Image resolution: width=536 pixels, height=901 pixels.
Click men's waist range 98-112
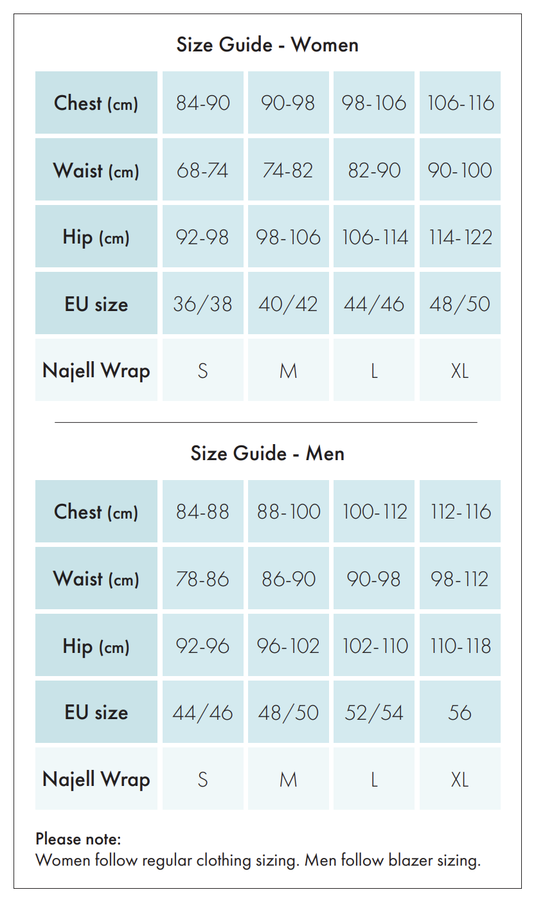click(x=460, y=578)
